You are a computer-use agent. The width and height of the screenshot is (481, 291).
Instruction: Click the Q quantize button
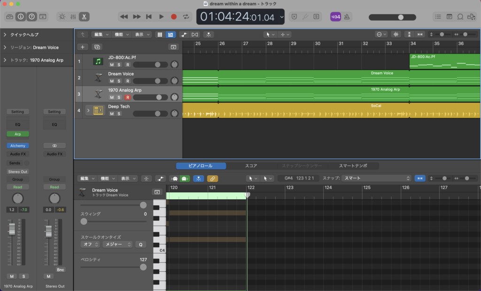point(140,245)
